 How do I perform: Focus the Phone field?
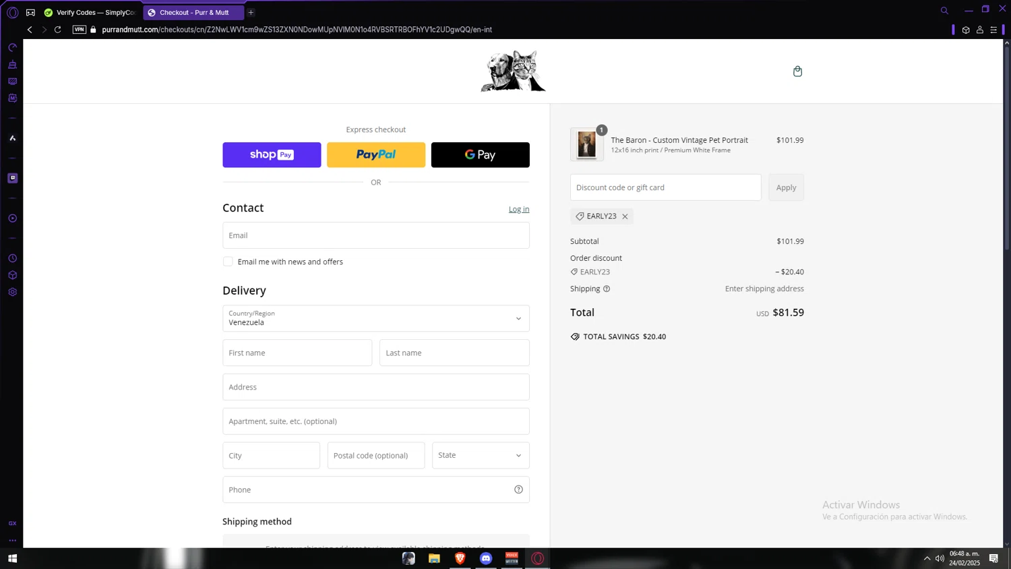376,489
